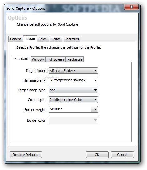The image size is (147, 170).
Task: Open the Rectangle profile tab
Action: pos(75,59)
